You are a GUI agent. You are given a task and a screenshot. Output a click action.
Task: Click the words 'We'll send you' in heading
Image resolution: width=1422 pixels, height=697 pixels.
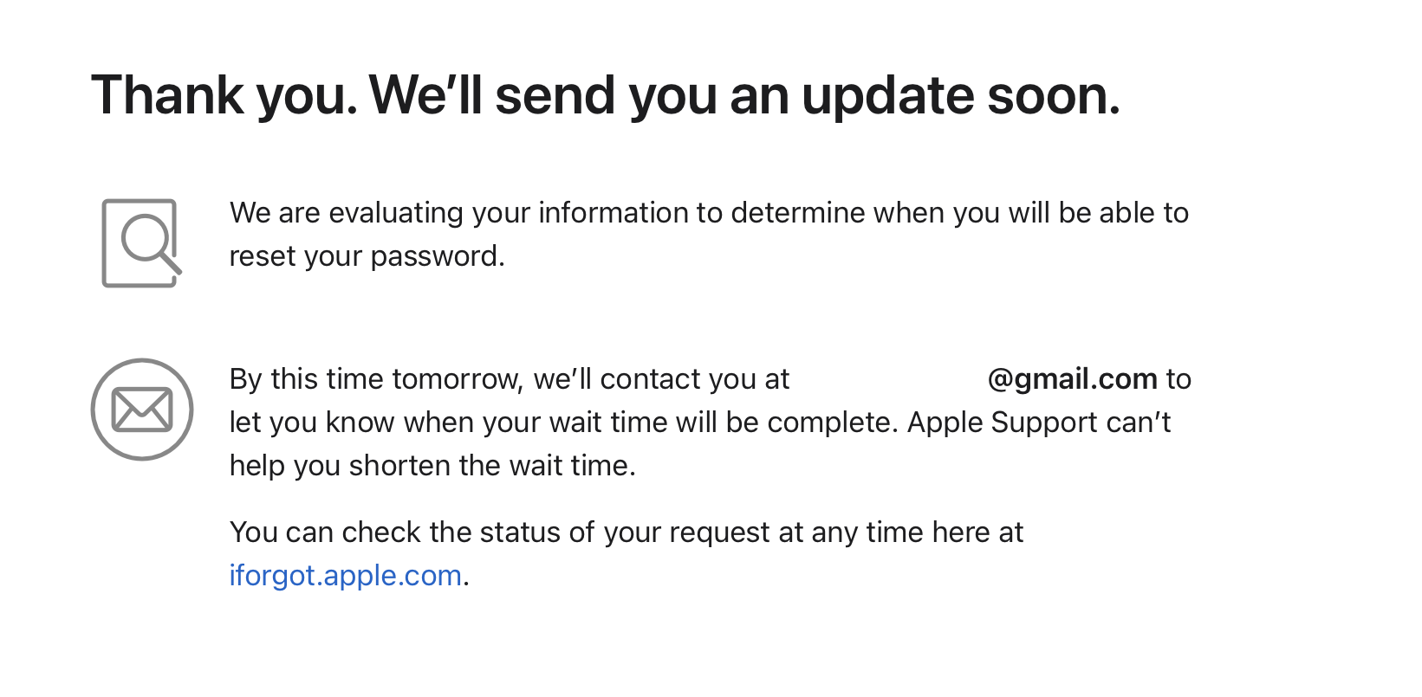[x=542, y=95]
